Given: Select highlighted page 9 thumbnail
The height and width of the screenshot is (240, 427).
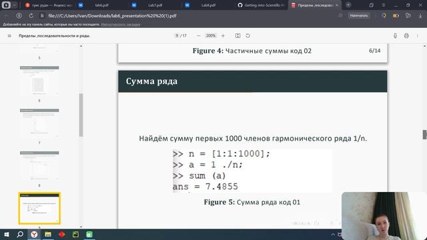Looking at the screenshot, I should pos(39,208).
